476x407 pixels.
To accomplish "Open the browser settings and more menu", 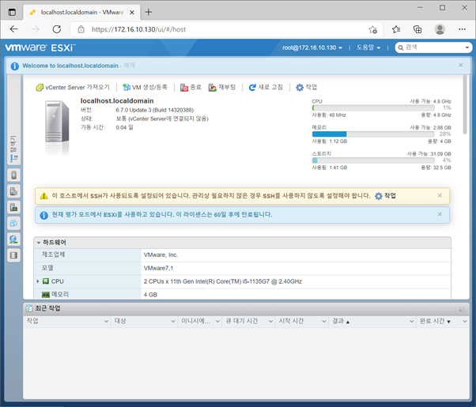I will click(462, 29).
